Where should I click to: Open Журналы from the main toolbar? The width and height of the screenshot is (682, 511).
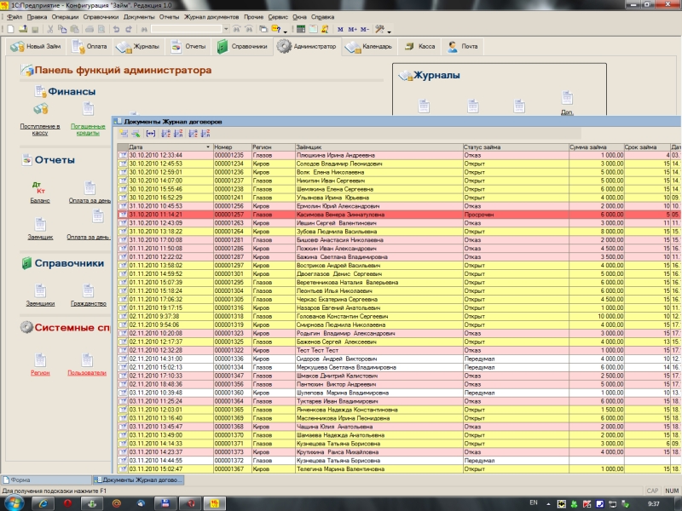click(137, 47)
